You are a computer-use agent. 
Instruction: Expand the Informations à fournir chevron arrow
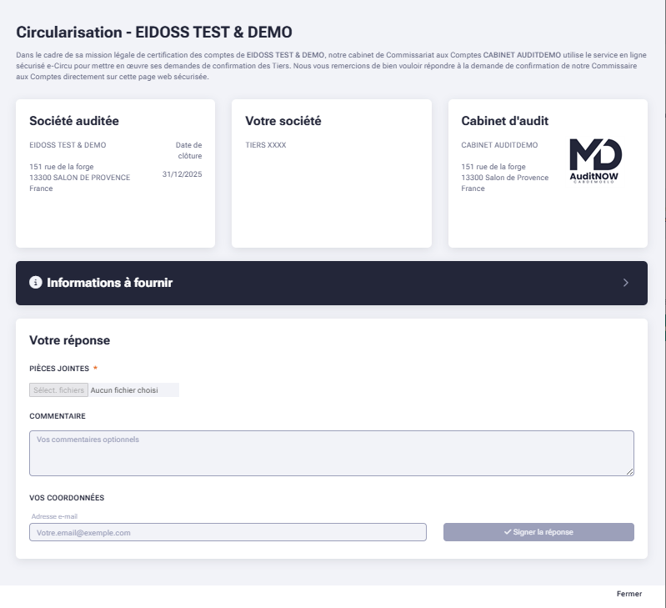[x=626, y=283]
